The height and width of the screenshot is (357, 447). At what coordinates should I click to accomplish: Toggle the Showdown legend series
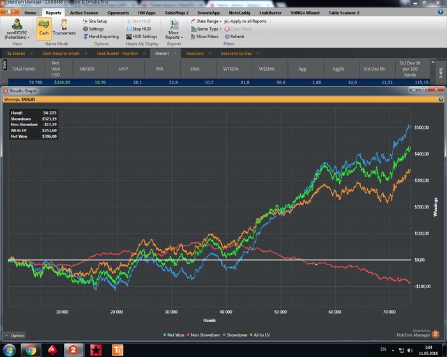[235, 335]
